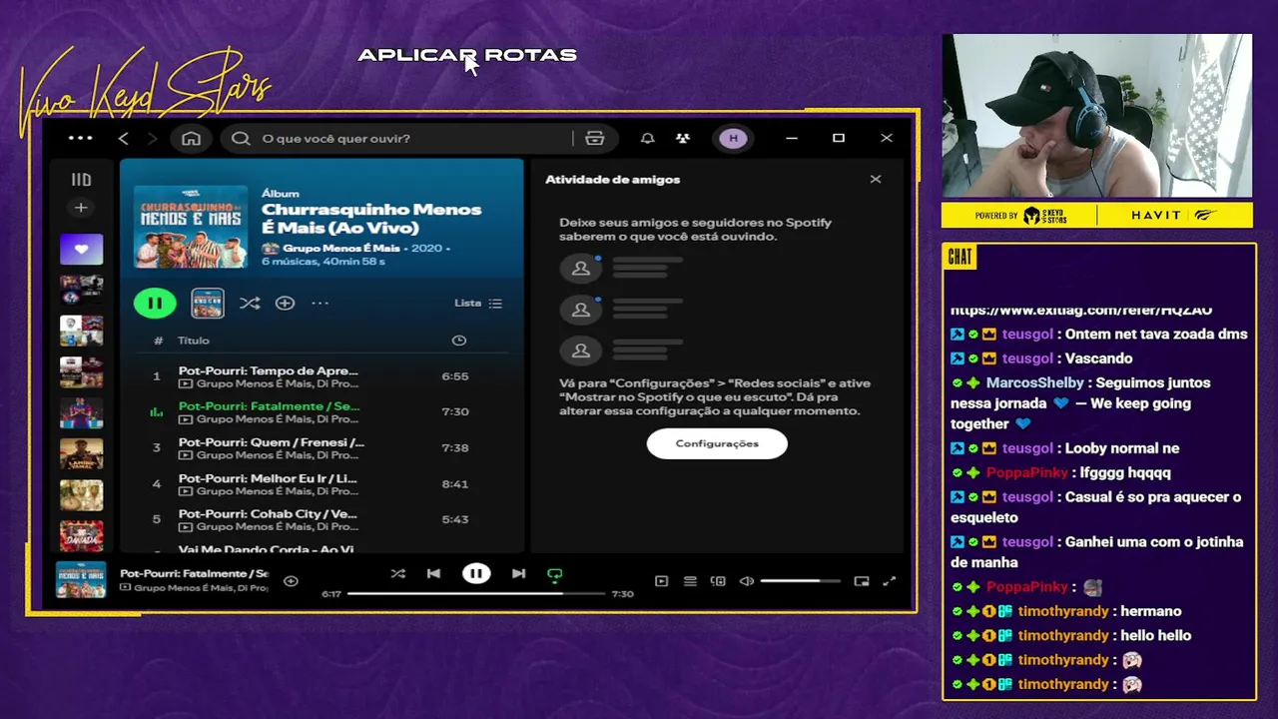1278x719 pixels.
Task: Open the Spotify three-dots main menu
Action: pyautogui.click(x=81, y=138)
